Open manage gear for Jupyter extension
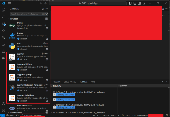Screen dimensions: 170x117 (47, 59)
